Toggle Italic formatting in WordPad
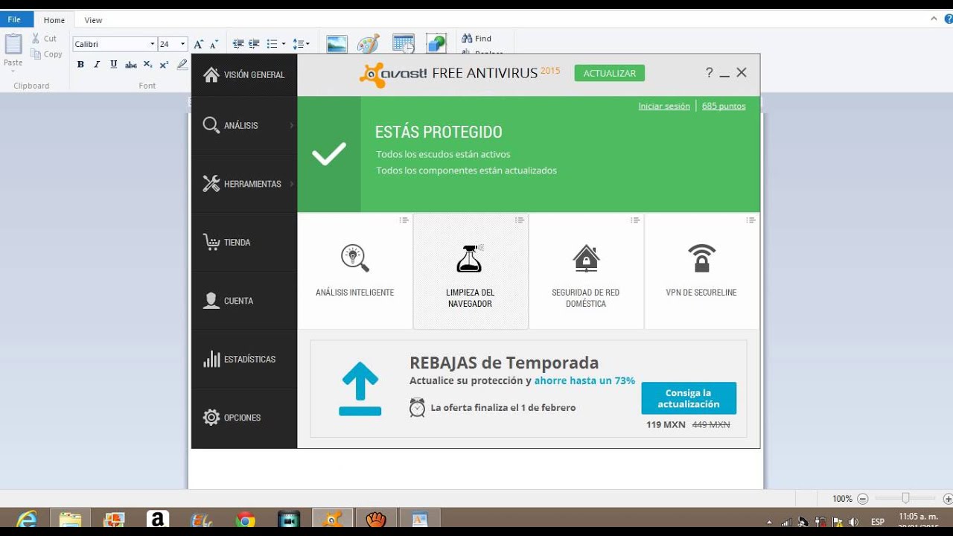This screenshot has height=536, width=953. click(97, 65)
